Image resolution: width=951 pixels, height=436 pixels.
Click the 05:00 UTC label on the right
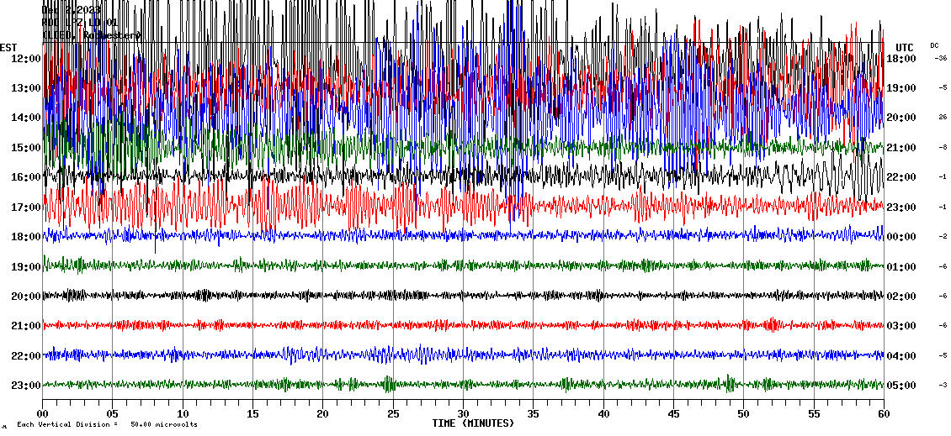click(x=900, y=386)
